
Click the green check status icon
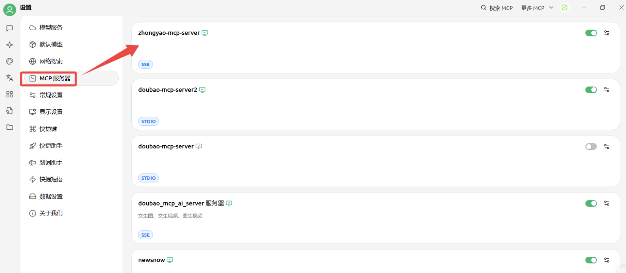(x=564, y=7)
